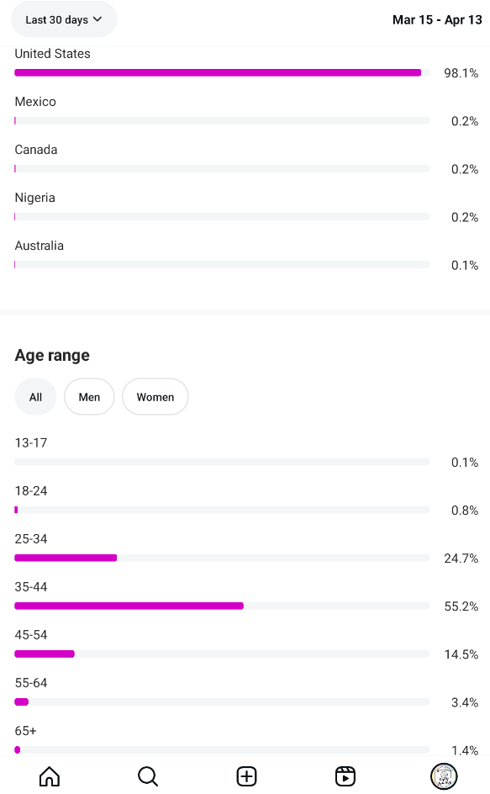Open the create new post icon
The image size is (490, 794).
(246, 775)
